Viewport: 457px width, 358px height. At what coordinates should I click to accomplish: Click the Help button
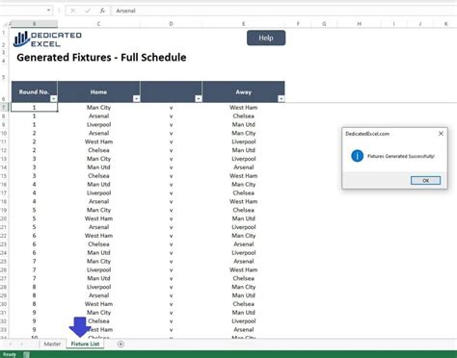coord(266,38)
